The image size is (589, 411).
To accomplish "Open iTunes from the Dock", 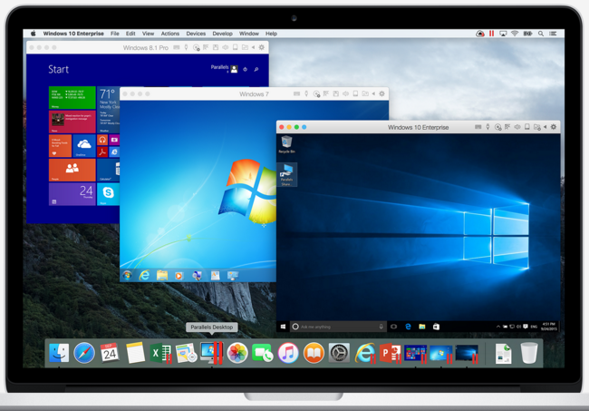I will 288,353.
